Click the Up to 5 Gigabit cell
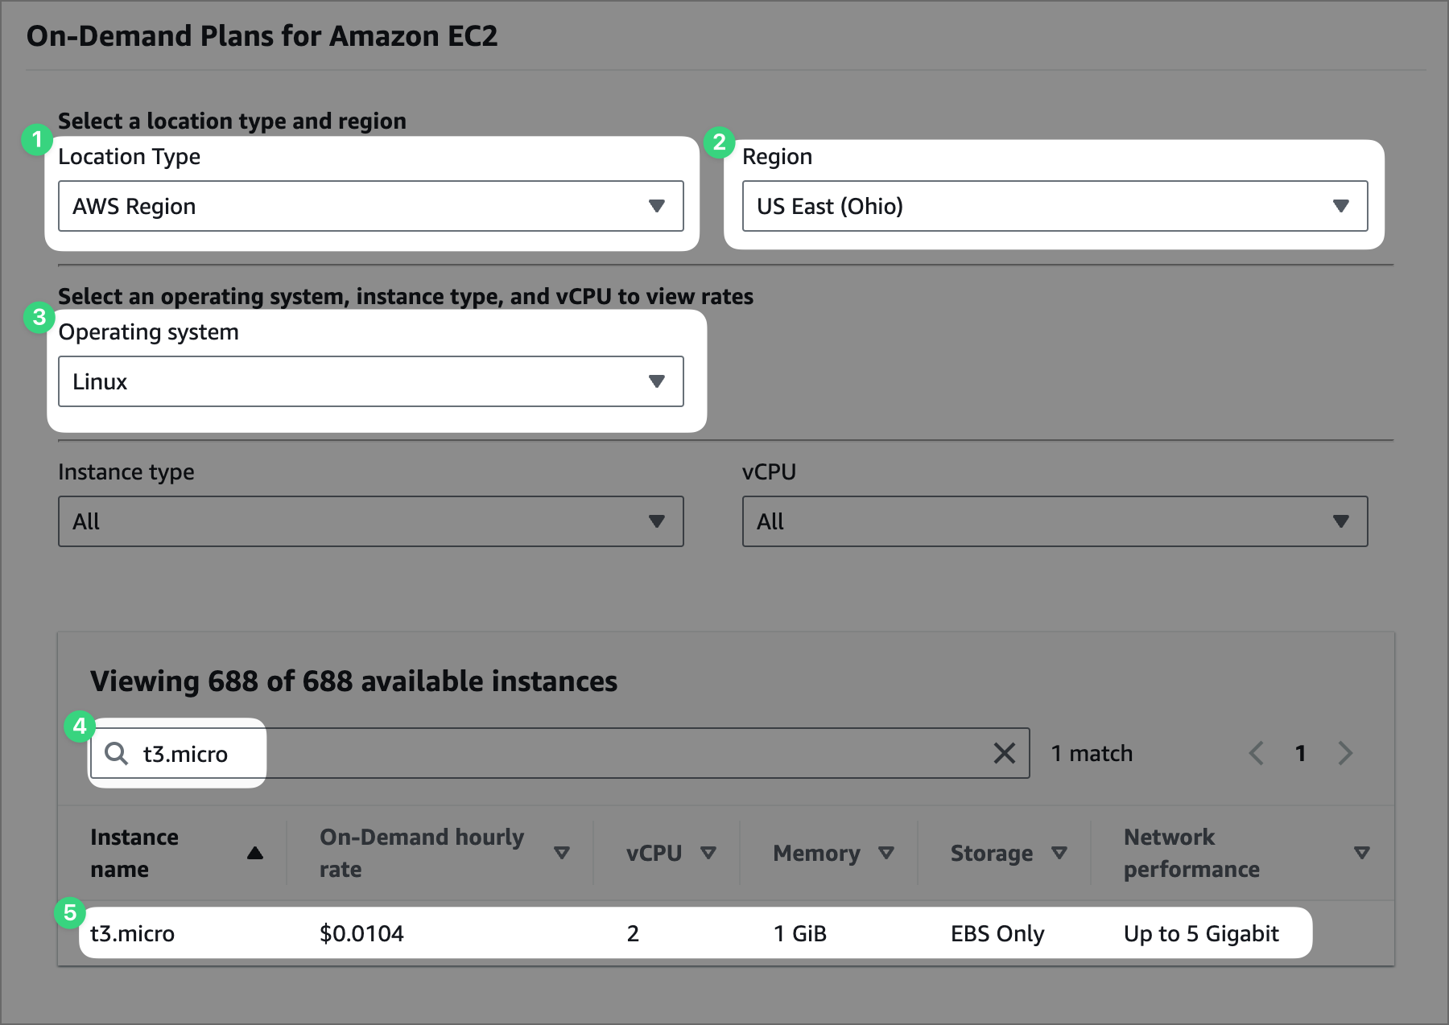 (x=1201, y=933)
